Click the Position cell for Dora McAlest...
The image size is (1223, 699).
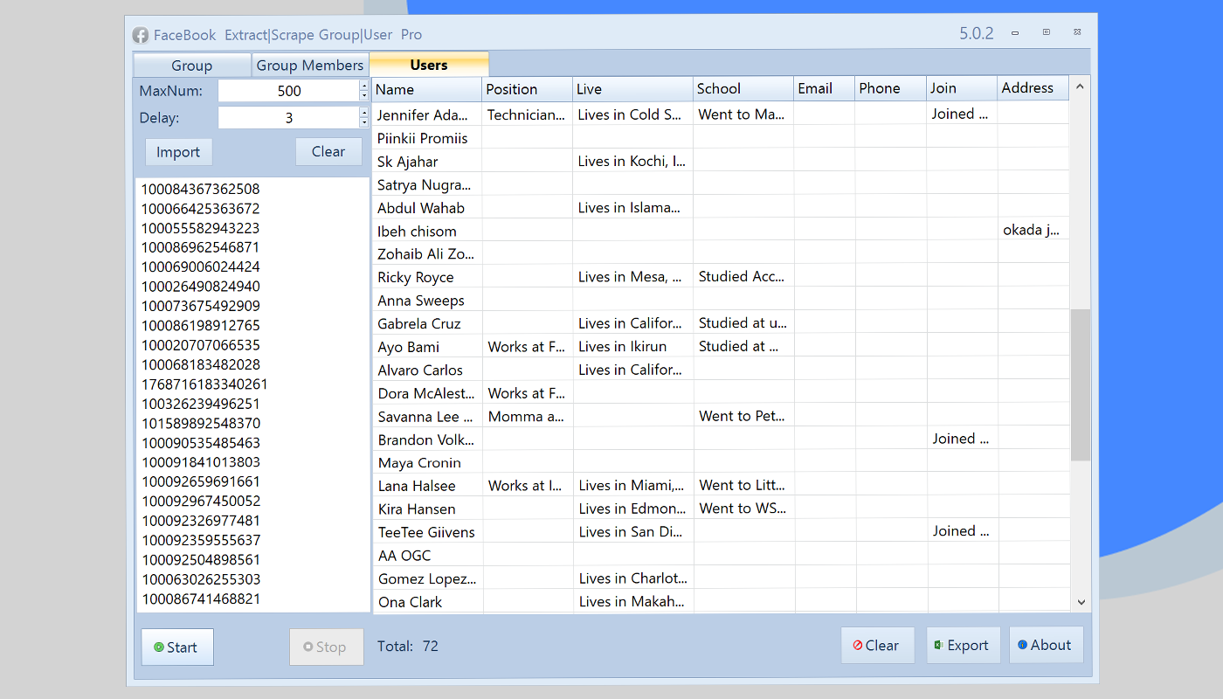pyautogui.click(x=528, y=393)
